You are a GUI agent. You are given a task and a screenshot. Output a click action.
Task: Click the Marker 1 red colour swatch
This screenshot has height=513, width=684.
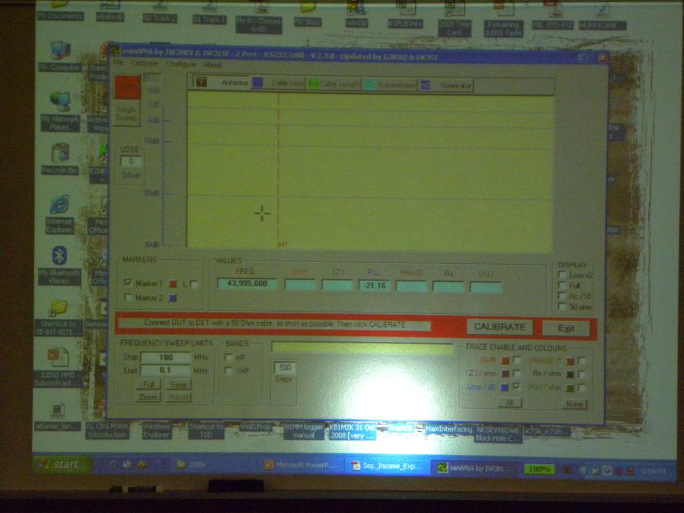tap(173, 284)
